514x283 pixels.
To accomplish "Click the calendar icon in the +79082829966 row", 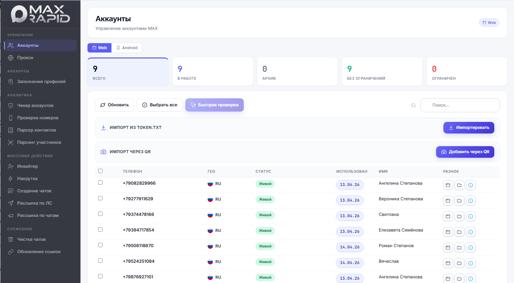I will click(448, 185).
